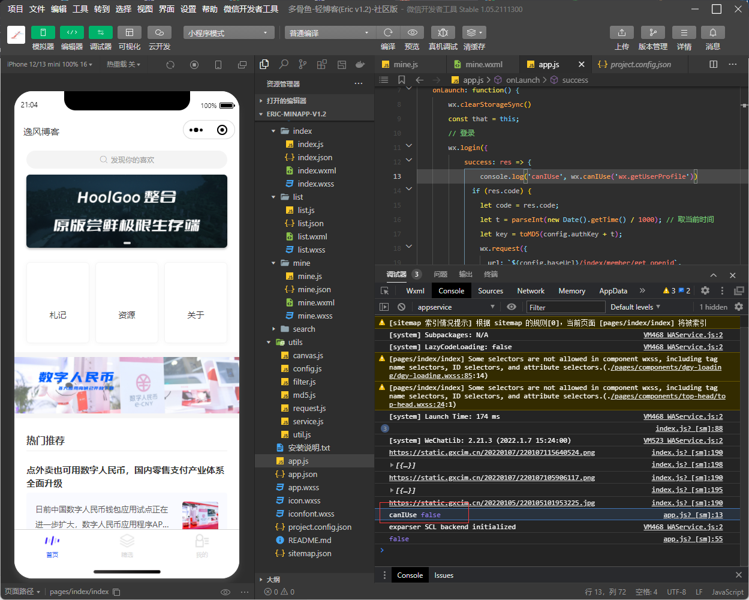
Task: Collapse the mine folder
Action: (x=315, y=263)
